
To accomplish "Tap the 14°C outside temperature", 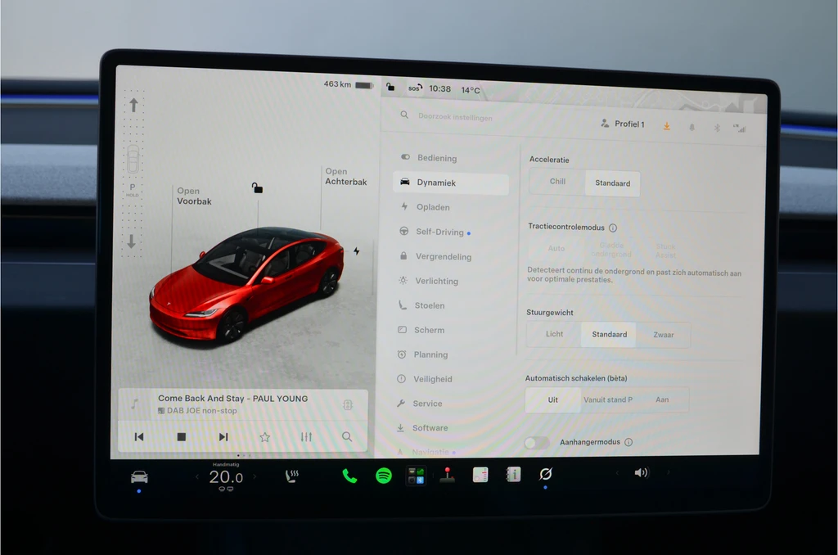I will tap(471, 90).
